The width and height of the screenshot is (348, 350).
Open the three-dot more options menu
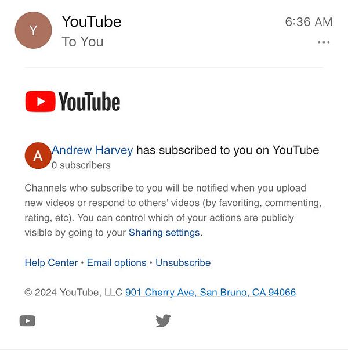(324, 42)
